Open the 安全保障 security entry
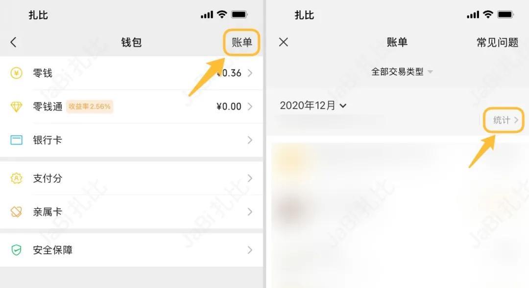 coord(132,250)
